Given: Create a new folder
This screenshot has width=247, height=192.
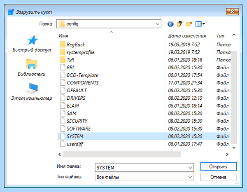Looking at the screenshot, I should [x=189, y=24].
